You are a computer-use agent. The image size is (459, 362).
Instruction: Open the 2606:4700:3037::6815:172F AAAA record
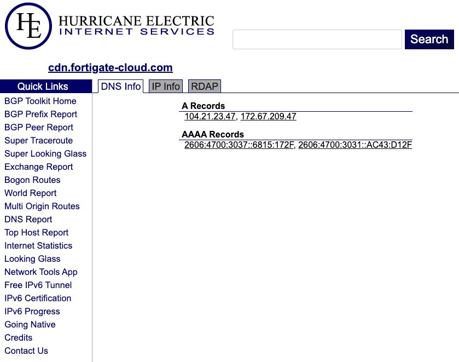(239, 145)
